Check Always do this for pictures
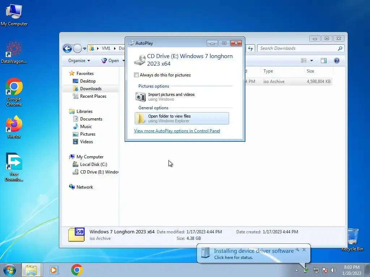Image resolution: width=370 pixels, height=277 pixels. tap(136, 75)
